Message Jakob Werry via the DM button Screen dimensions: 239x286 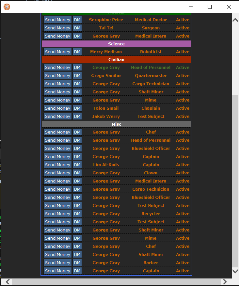[77, 117]
